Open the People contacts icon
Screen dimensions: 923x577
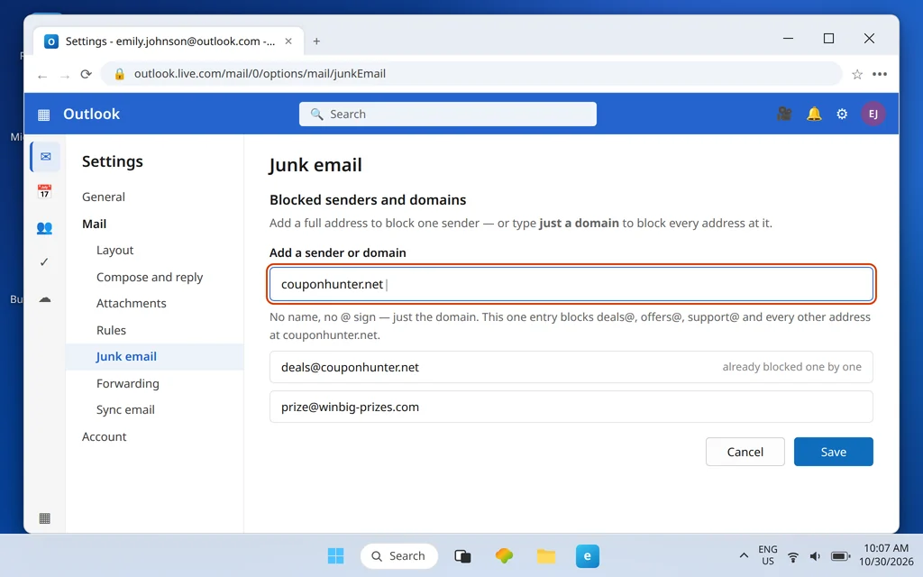(44, 228)
